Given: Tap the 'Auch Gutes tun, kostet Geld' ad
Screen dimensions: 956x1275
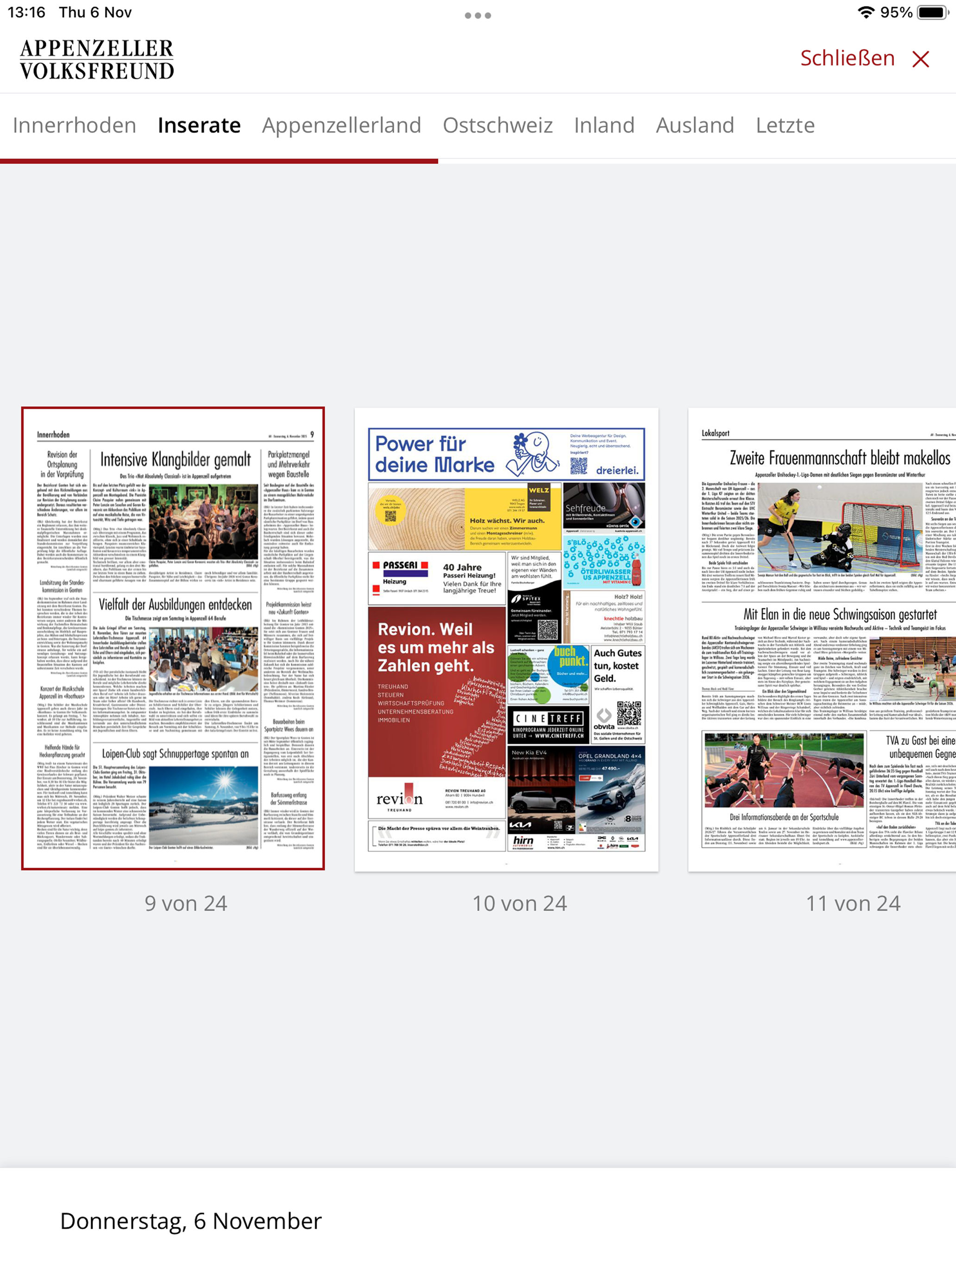Looking at the screenshot, I should click(618, 694).
